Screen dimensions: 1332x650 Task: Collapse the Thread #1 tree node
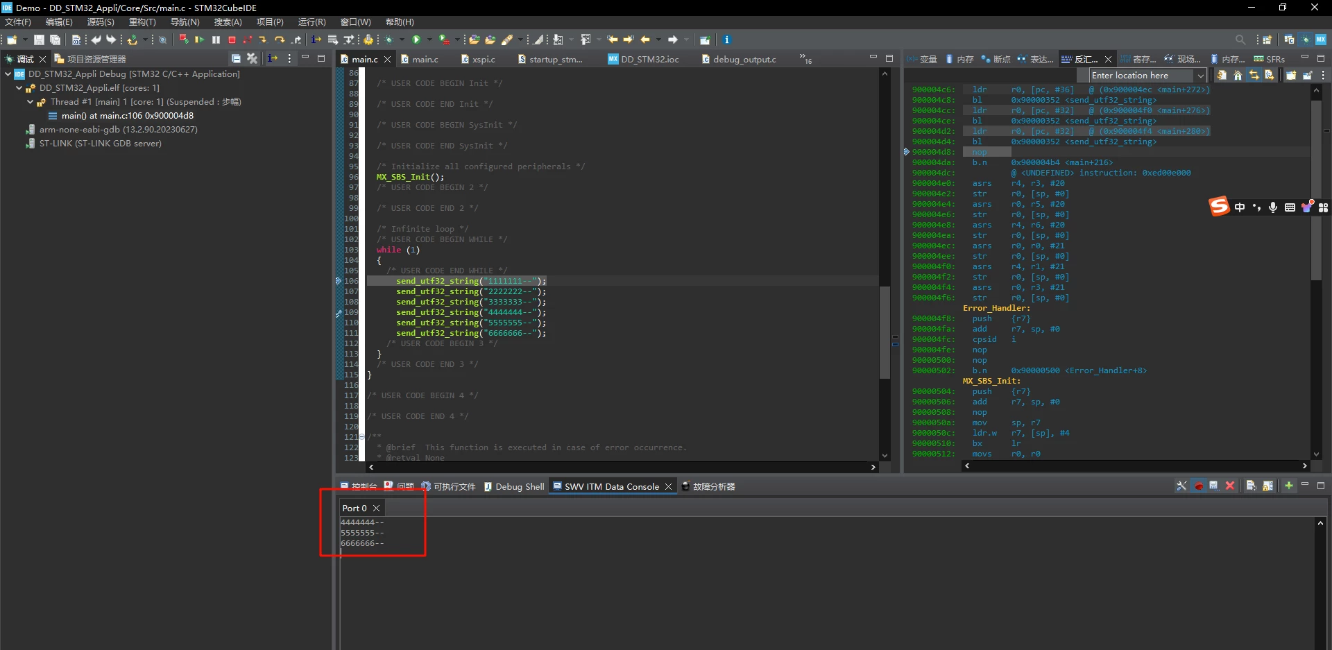click(x=30, y=102)
